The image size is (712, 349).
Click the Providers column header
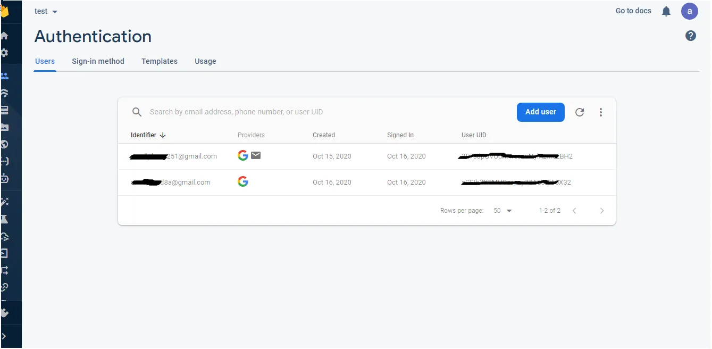pyautogui.click(x=251, y=135)
